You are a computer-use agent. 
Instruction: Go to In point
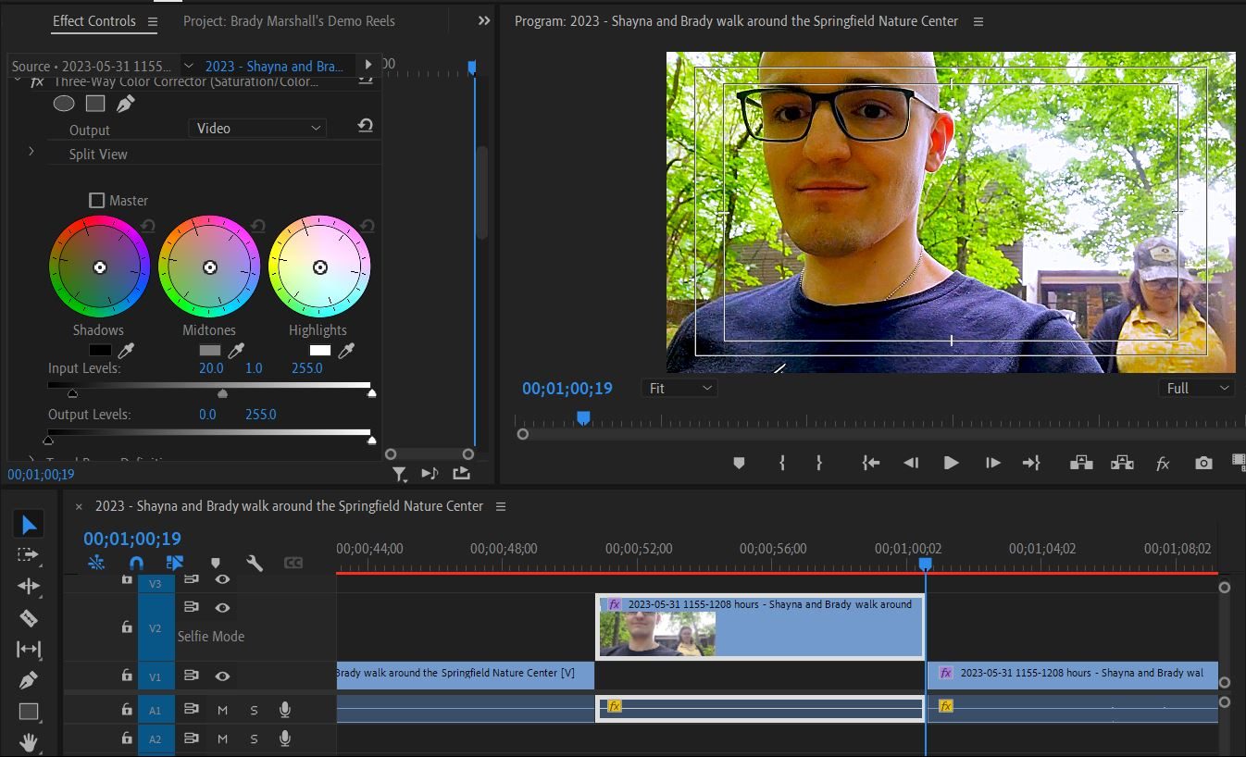[x=870, y=463]
